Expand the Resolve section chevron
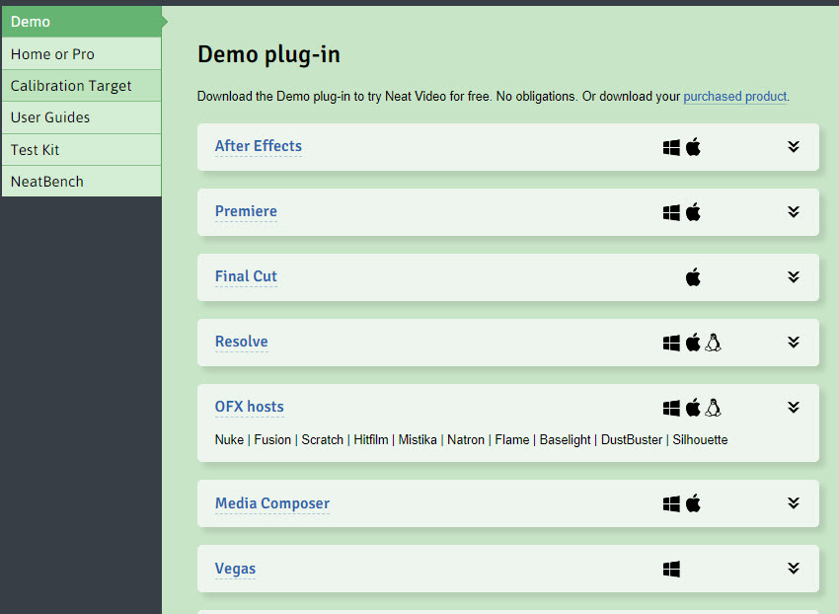Viewport: 839px width, 614px height. point(794,343)
